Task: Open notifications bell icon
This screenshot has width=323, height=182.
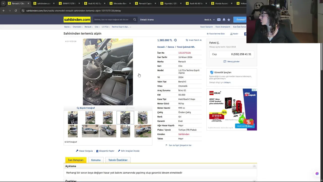Action: (x=224, y=20)
